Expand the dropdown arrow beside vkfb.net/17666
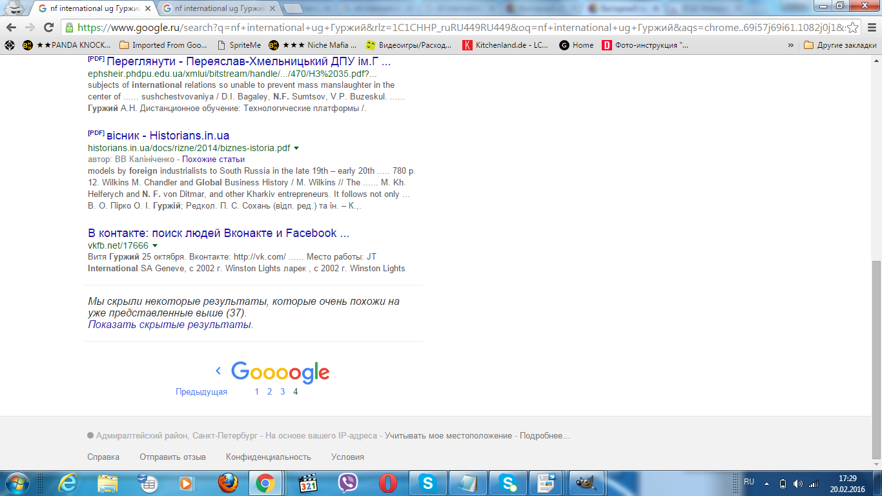The image size is (882, 496). (155, 245)
